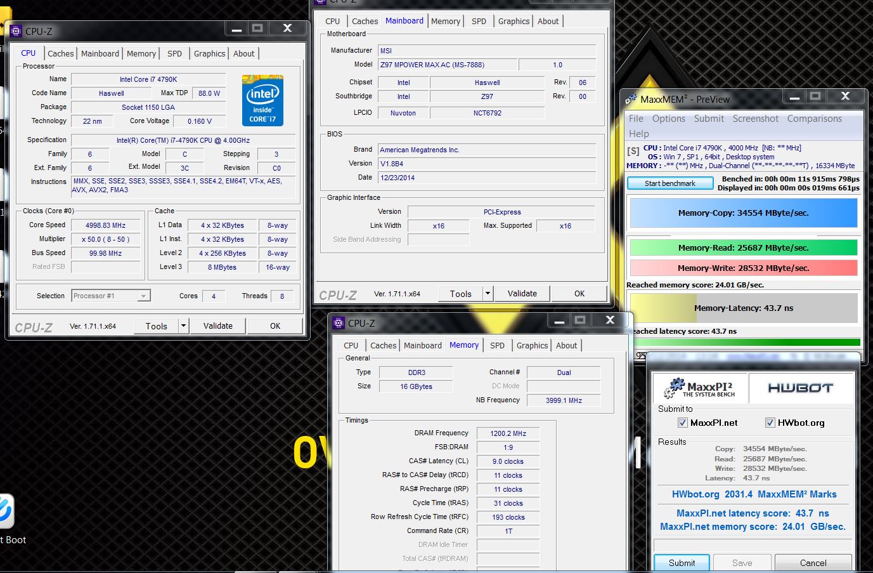873x573 pixels.
Task: Switch to the Mainboard tab in the CPU window
Action: click(x=100, y=54)
